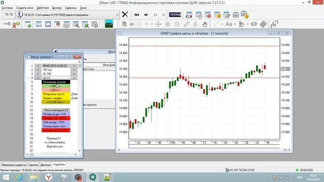Zoom in with circled plus icon
This screenshot has height=182, width=324.
click(168, 24)
